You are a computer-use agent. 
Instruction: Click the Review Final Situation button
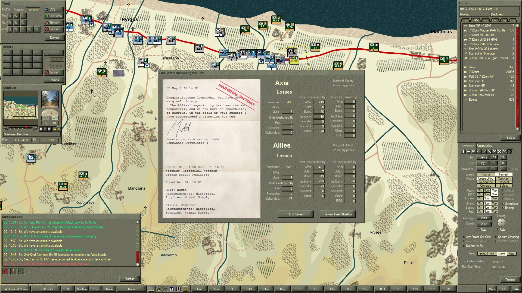coord(337,214)
